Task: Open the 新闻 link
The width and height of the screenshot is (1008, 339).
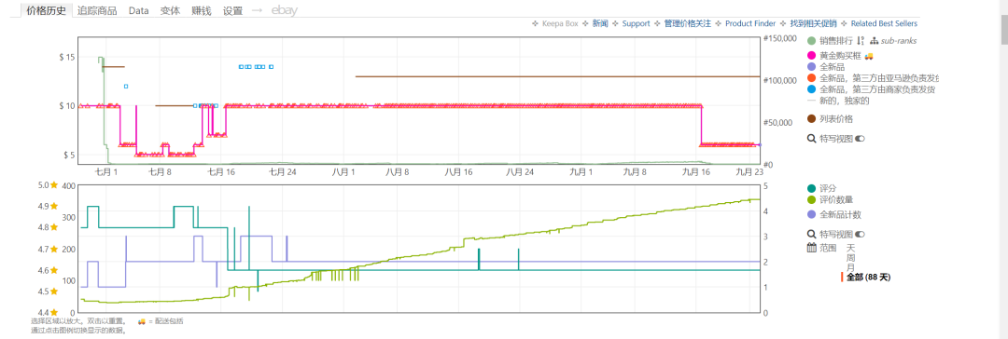Action: [x=600, y=24]
